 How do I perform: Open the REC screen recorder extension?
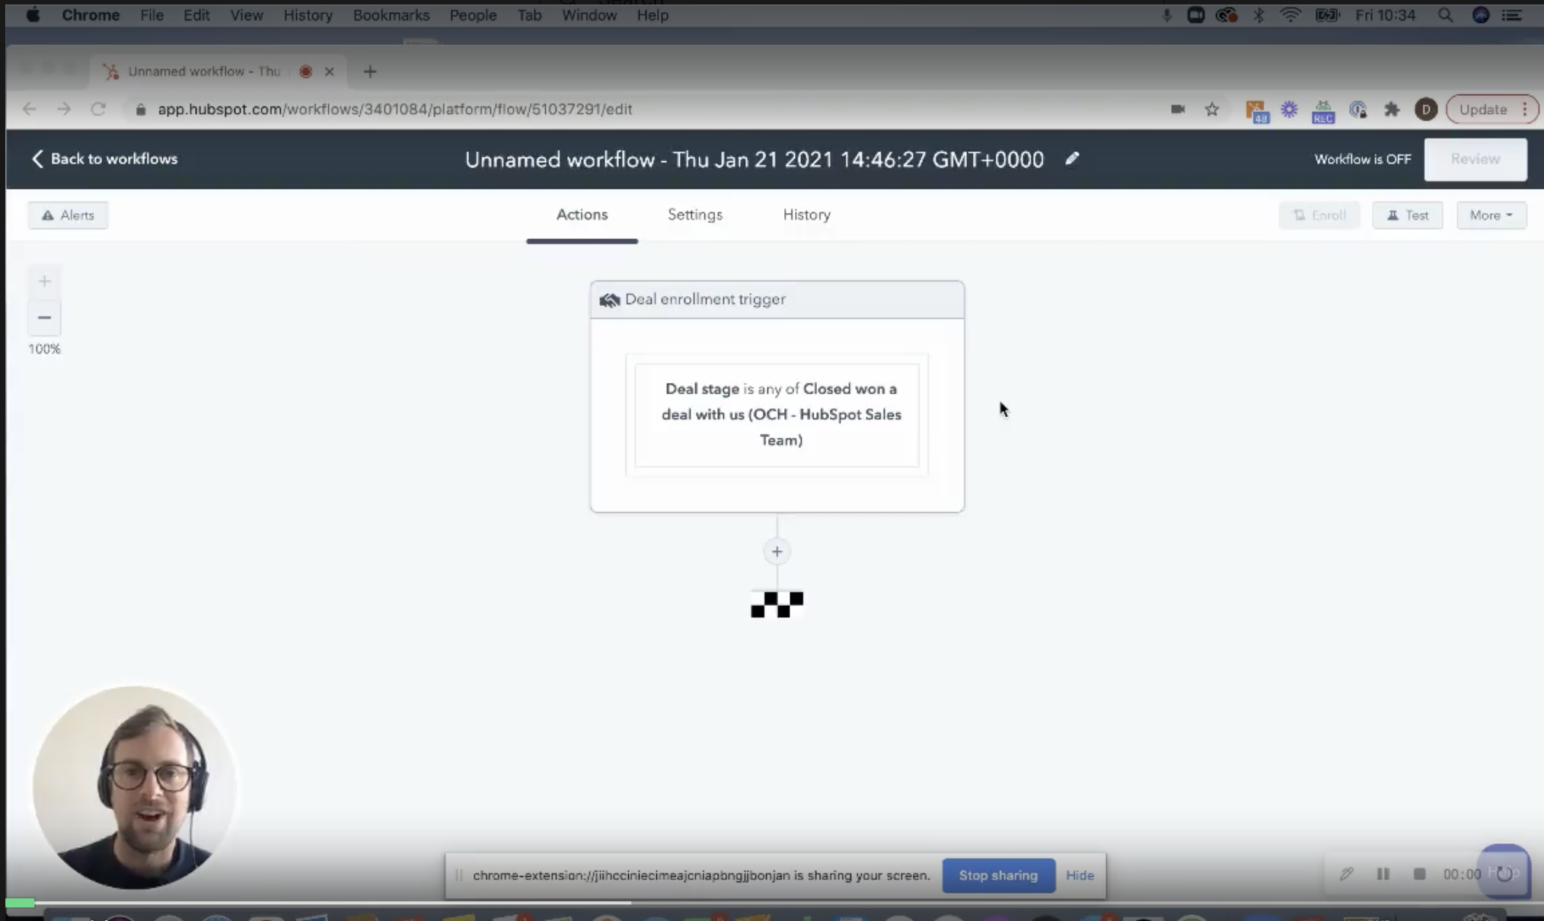tap(1323, 110)
